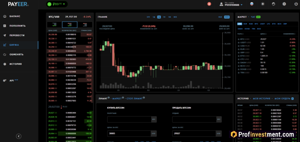Select the Стоп лимит order type
The image size is (300, 142).
134,99
